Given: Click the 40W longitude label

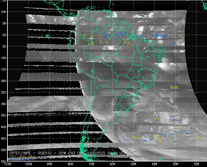Looking at the screenshot, I should (154, 164).
